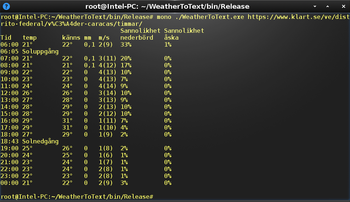350x202 pixels.
Task: Click the 'm/s' column header
Action: coord(104,38)
